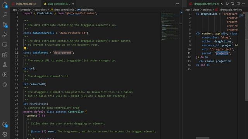Click 'let url;' declaration
The width and height of the screenshot is (248, 139).
coord(29,68)
